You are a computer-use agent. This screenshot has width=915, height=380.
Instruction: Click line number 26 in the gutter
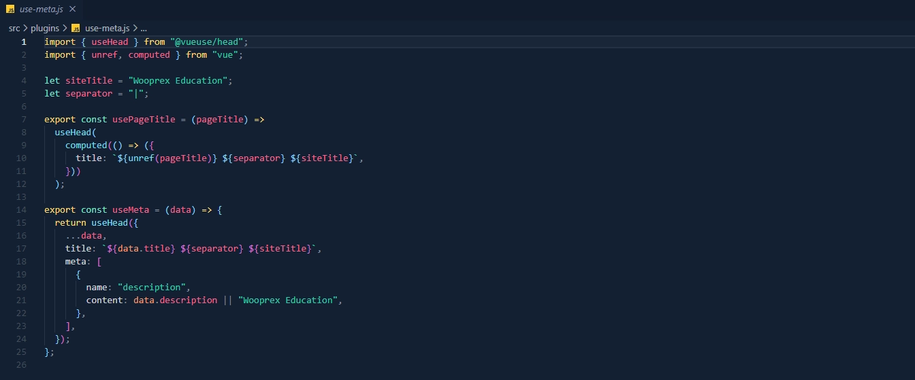coord(24,365)
